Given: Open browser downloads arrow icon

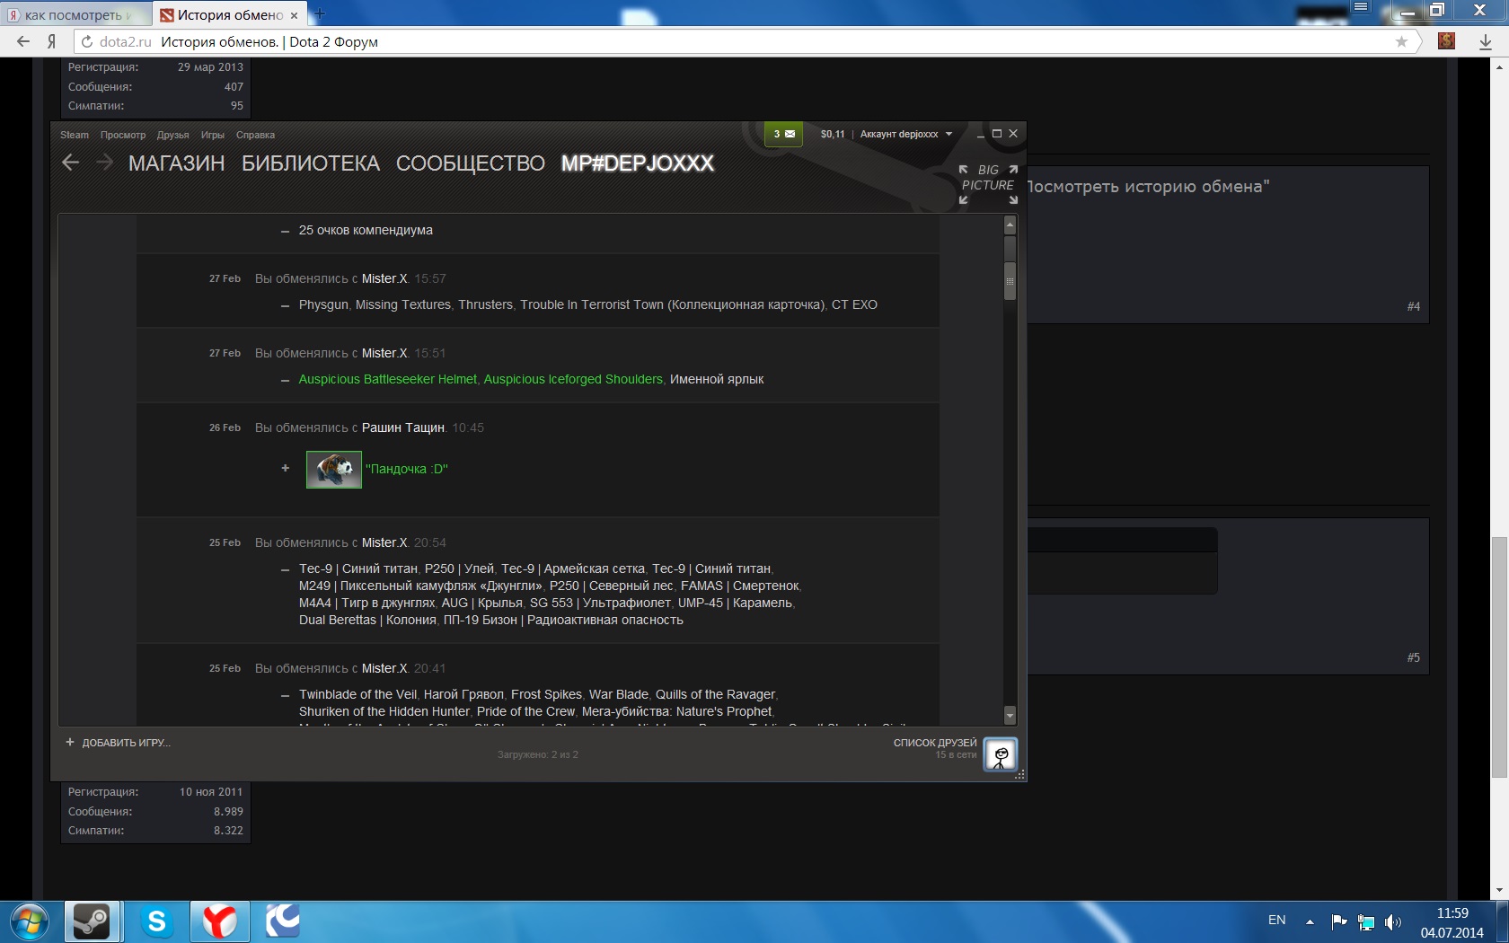Looking at the screenshot, I should 1486,41.
